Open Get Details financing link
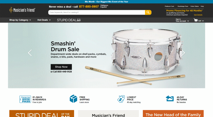213x117 pixels. 198,15
